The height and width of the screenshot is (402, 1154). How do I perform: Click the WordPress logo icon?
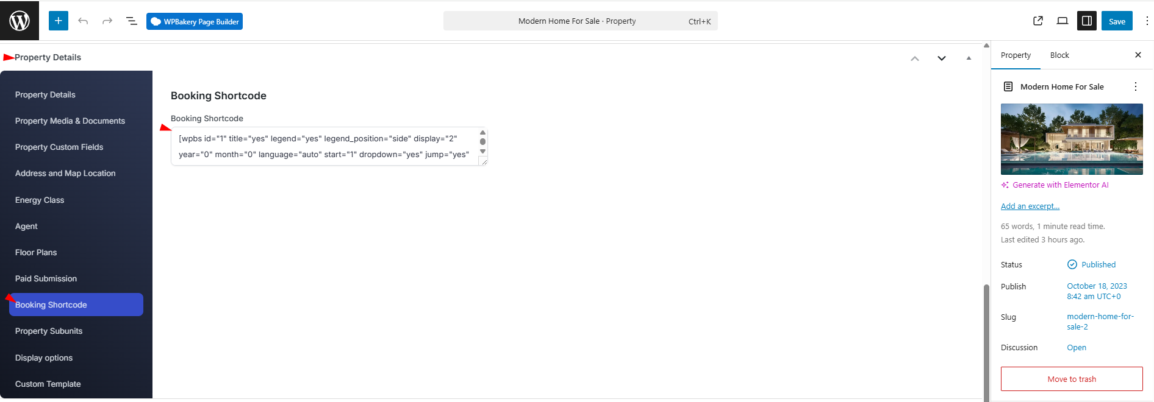click(20, 21)
